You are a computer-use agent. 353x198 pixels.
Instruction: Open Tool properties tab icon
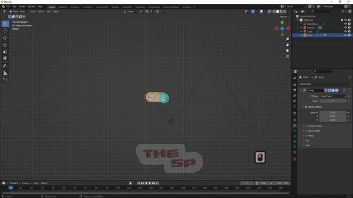click(x=295, y=78)
